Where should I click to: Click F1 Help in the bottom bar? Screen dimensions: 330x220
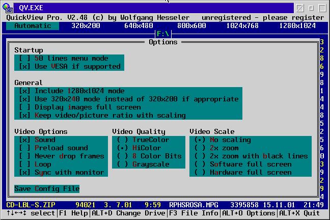point(73,213)
